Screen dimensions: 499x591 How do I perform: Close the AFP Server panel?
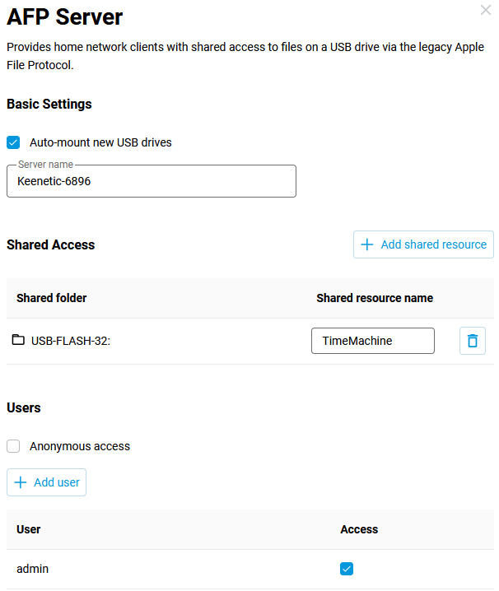pos(486,10)
